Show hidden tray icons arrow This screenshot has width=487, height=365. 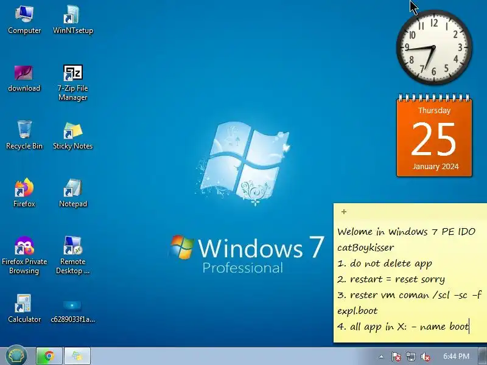pos(381,356)
